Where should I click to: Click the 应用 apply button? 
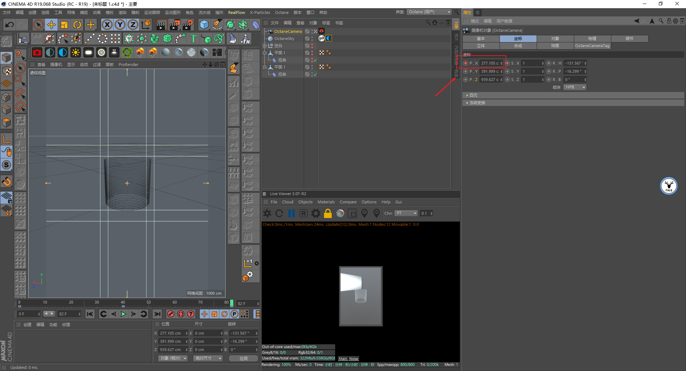point(243,358)
